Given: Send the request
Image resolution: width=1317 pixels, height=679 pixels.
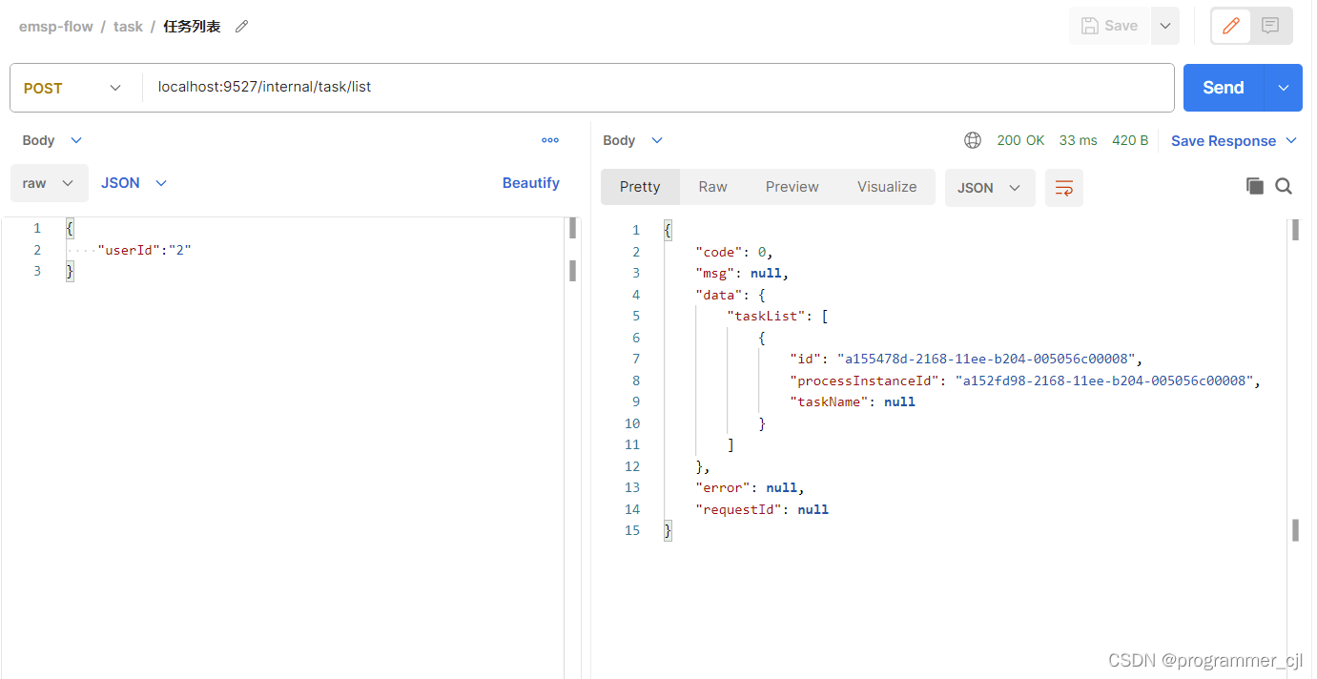Looking at the screenshot, I should [x=1224, y=88].
